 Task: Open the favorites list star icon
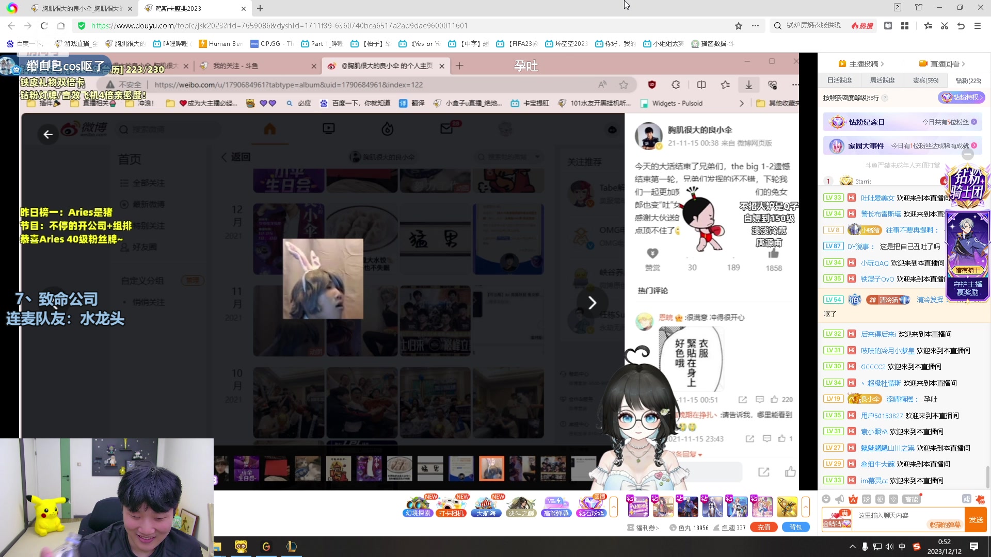click(x=928, y=26)
